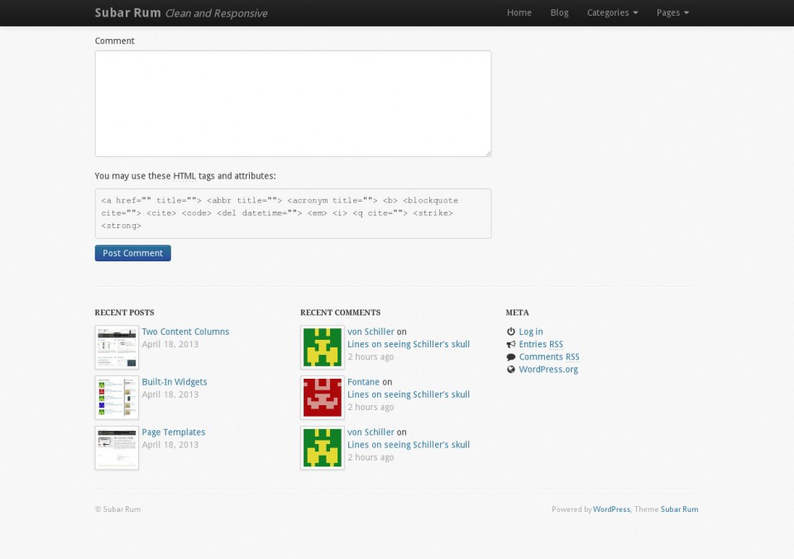The height and width of the screenshot is (559, 794).
Task: Click the power icon beside Log in
Action: [511, 332]
